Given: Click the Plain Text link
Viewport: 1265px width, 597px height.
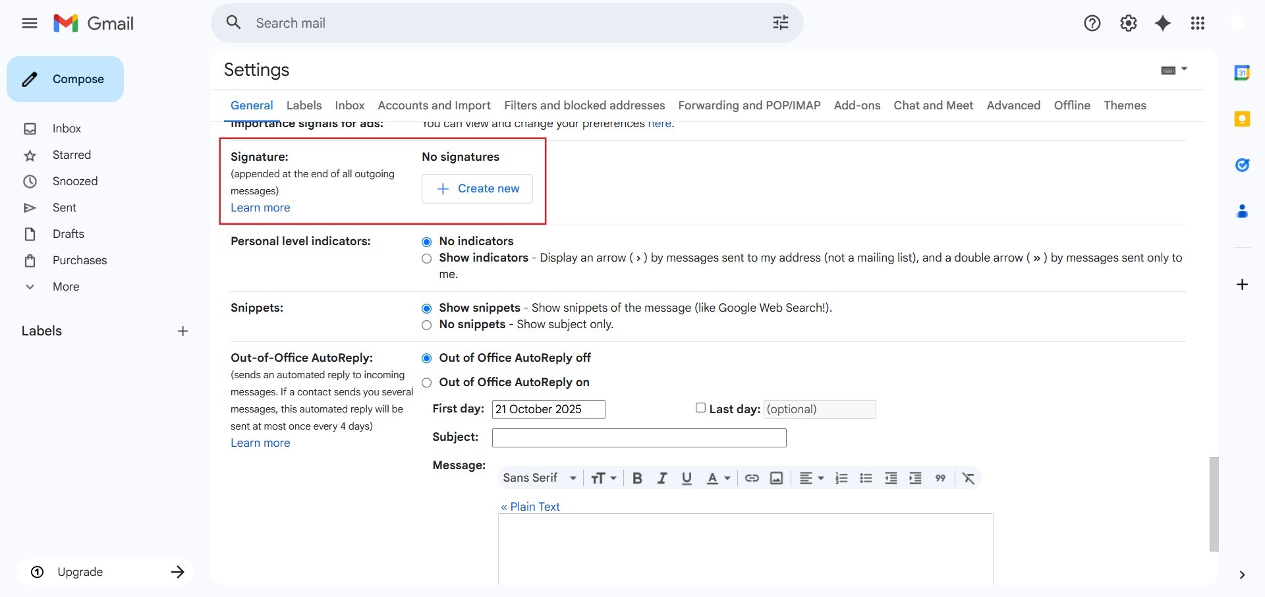Looking at the screenshot, I should pos(530,507).
